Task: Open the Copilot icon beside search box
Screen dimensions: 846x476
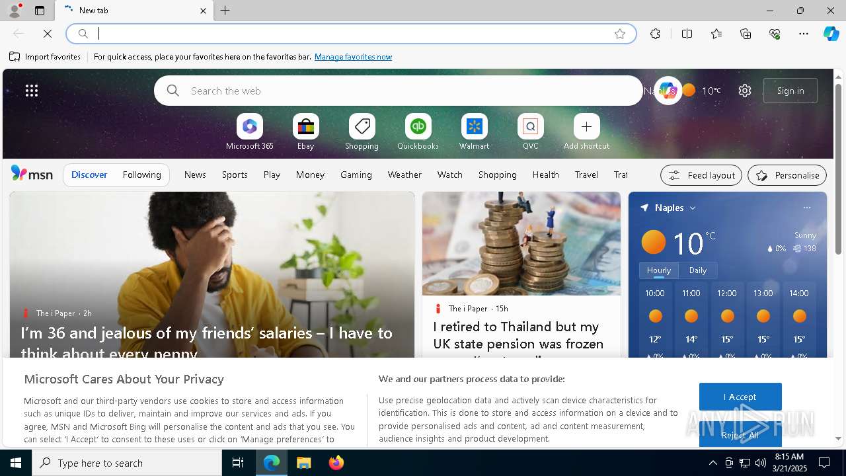Action: click(668, 91)
